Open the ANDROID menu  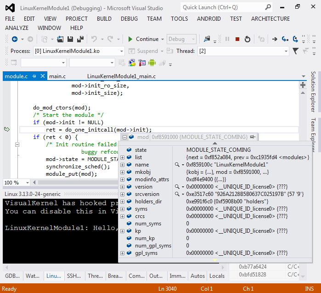209,19
